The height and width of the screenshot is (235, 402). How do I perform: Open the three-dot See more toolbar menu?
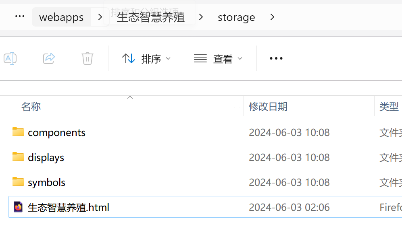click(x=276, y=59)
